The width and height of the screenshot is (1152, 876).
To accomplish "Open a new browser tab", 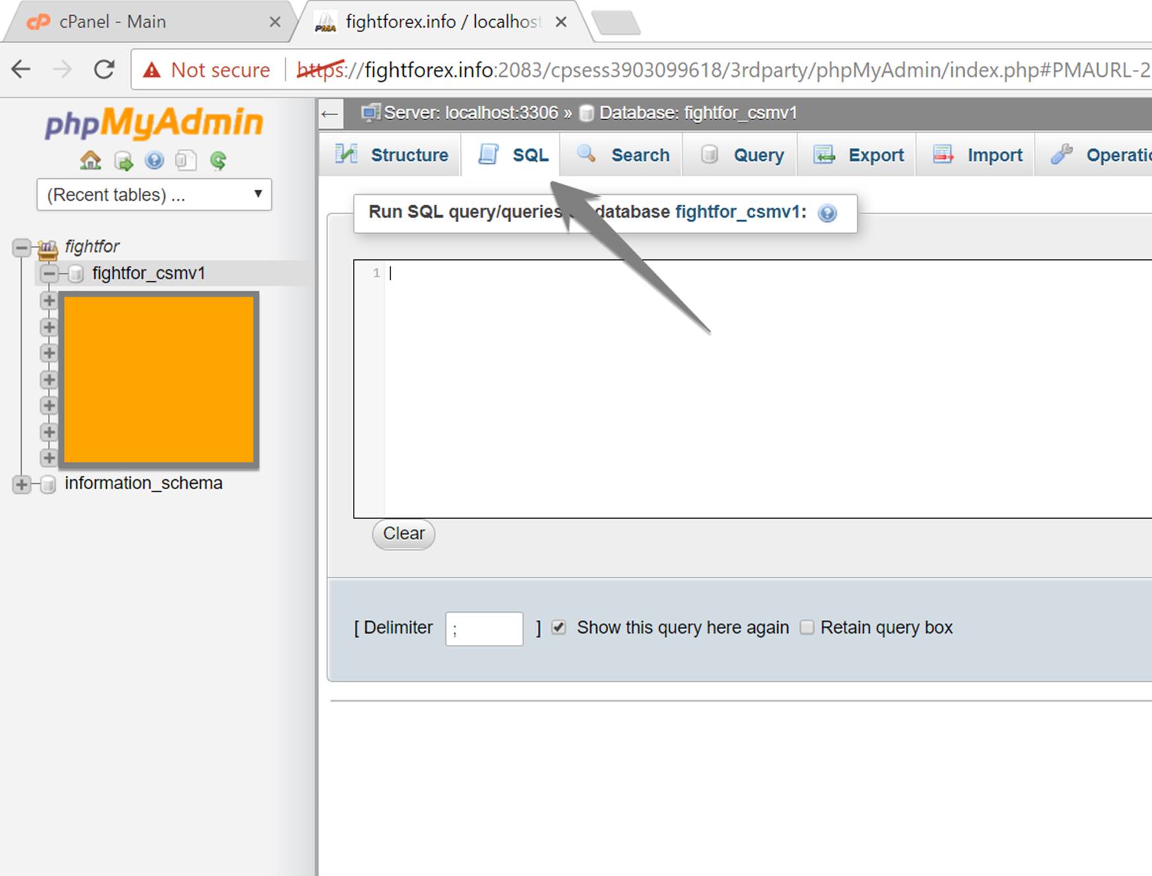I will (x=616, y=23).
